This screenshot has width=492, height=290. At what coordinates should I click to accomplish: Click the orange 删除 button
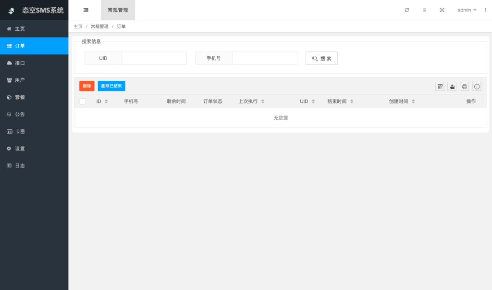point(87,86)
